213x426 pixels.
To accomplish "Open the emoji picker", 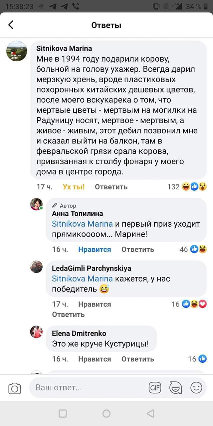I will click(196, 388).
